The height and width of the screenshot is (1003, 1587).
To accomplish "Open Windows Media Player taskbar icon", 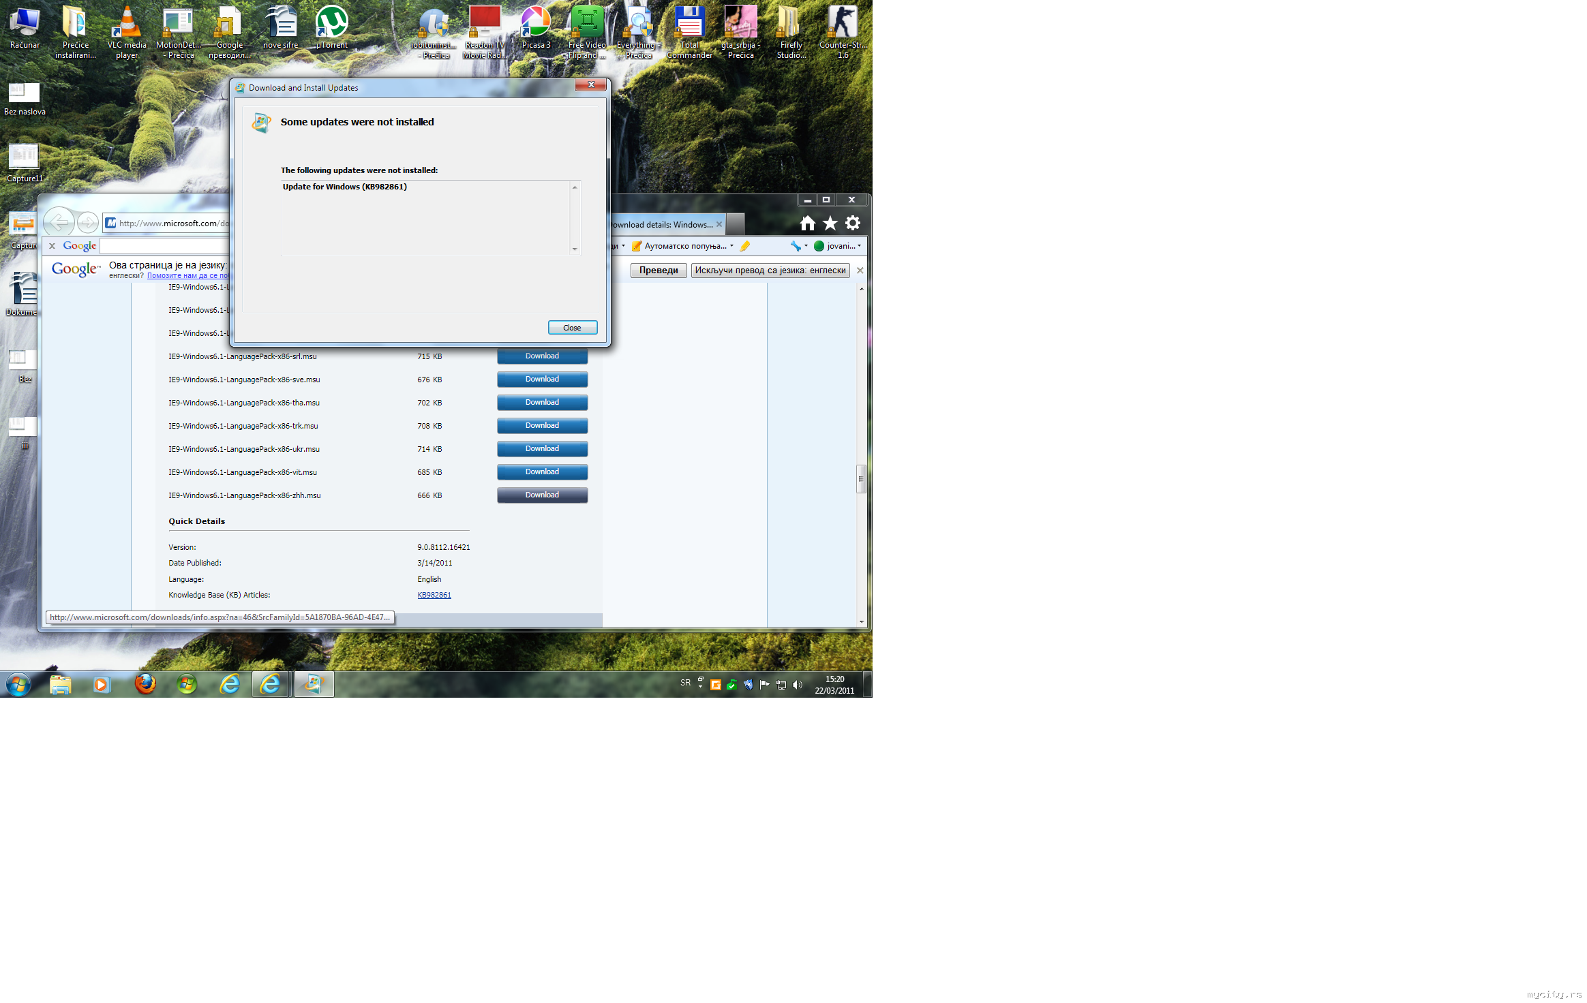I will (102, 684).
